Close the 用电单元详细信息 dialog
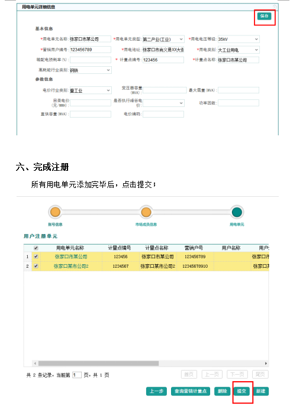The height and width of the screenshot is (406, 290). [275, 7]
